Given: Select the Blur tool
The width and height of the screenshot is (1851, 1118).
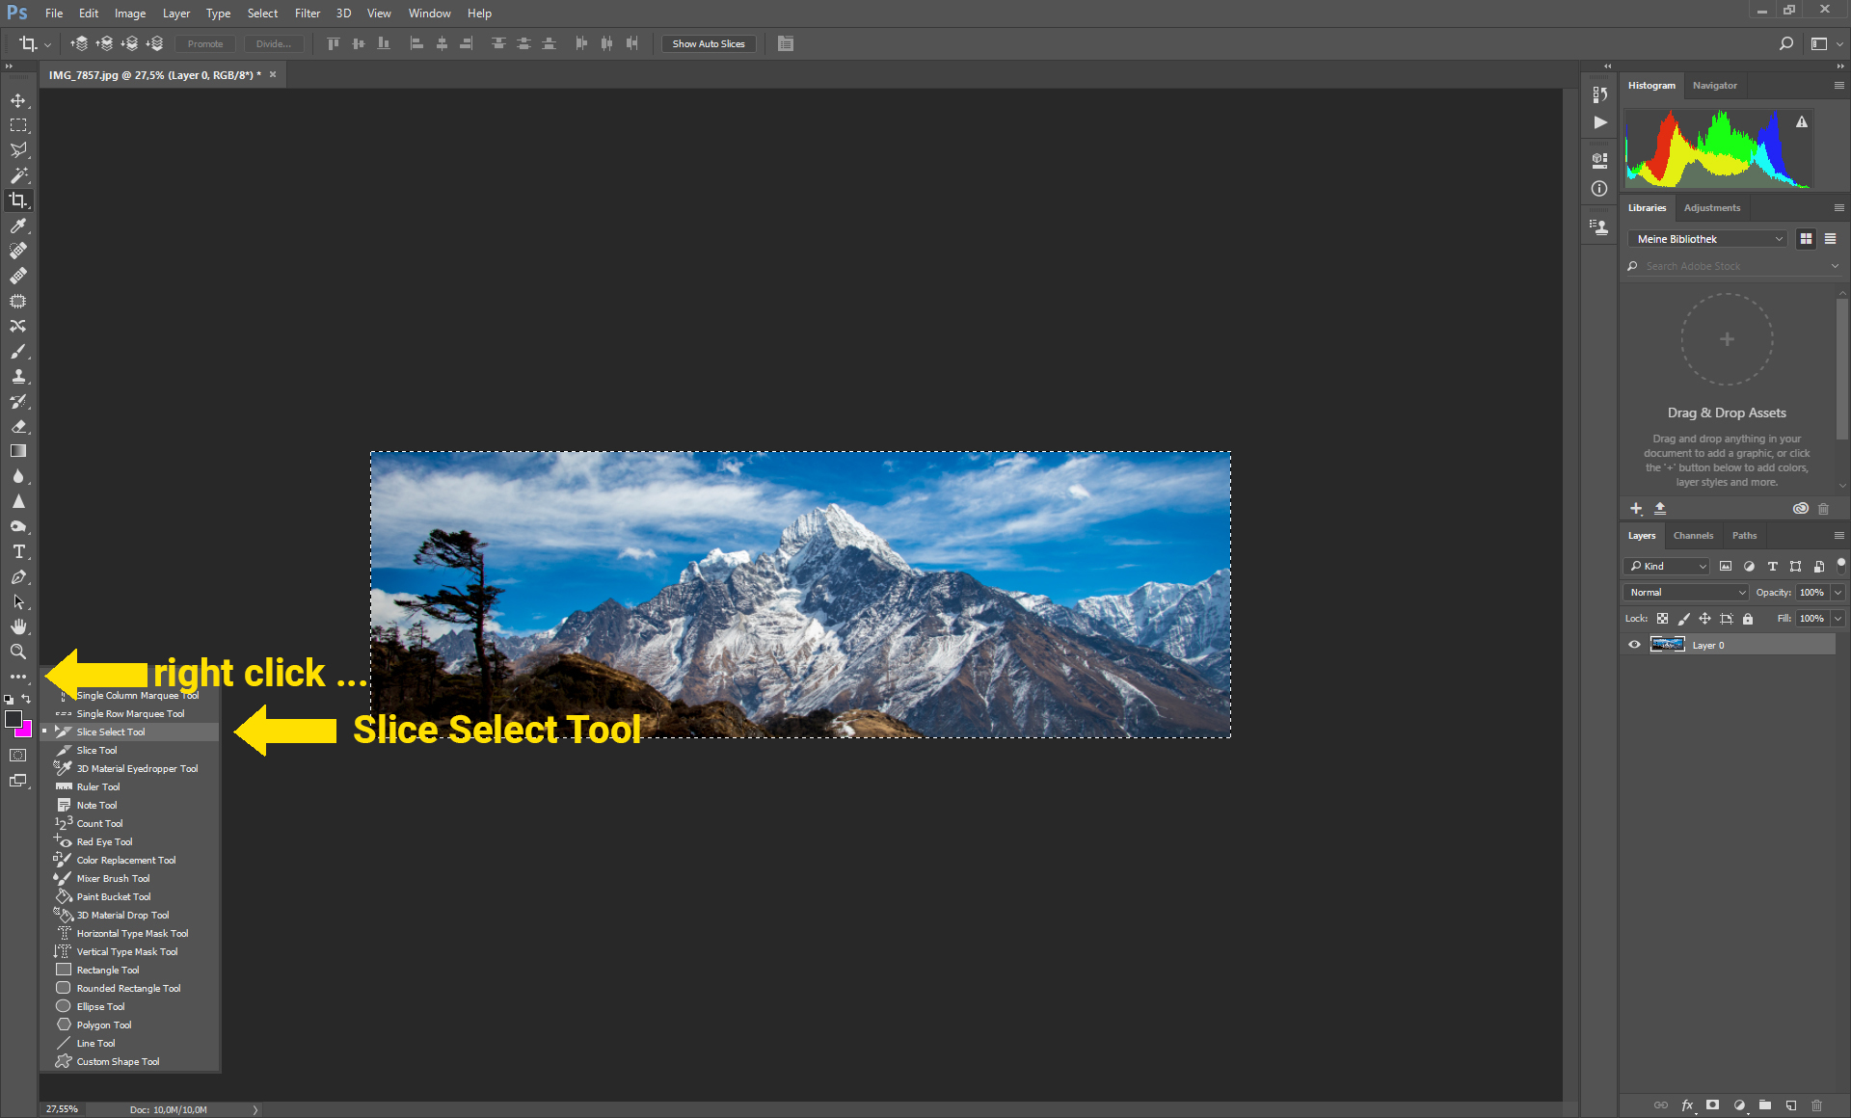Looking at the screenshot, I should pyautogui.click(x=18, y=476).
